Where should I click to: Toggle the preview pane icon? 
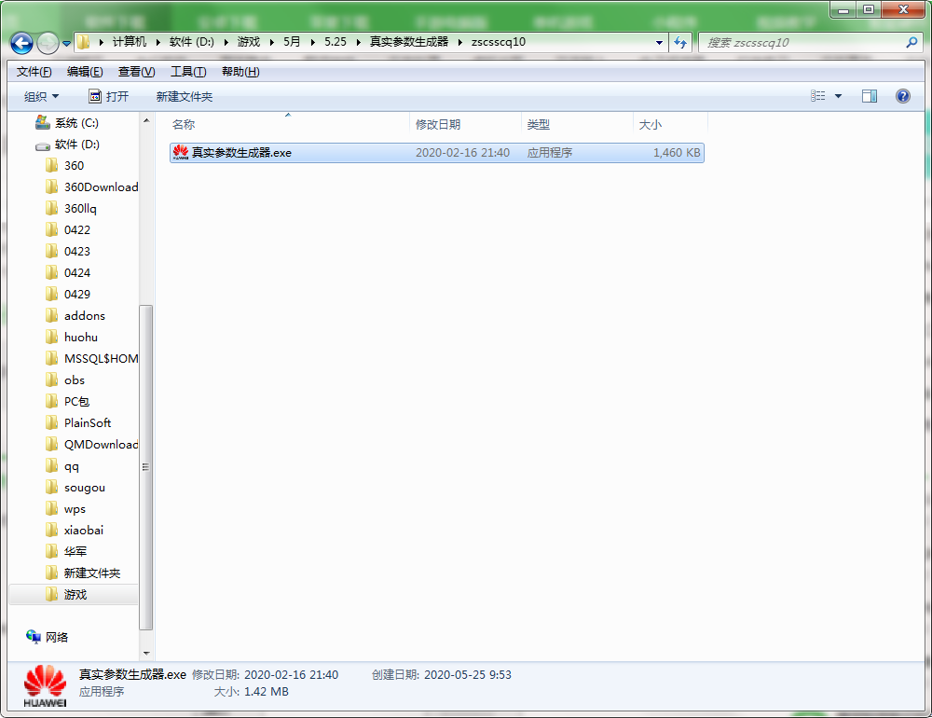[870, 96]
